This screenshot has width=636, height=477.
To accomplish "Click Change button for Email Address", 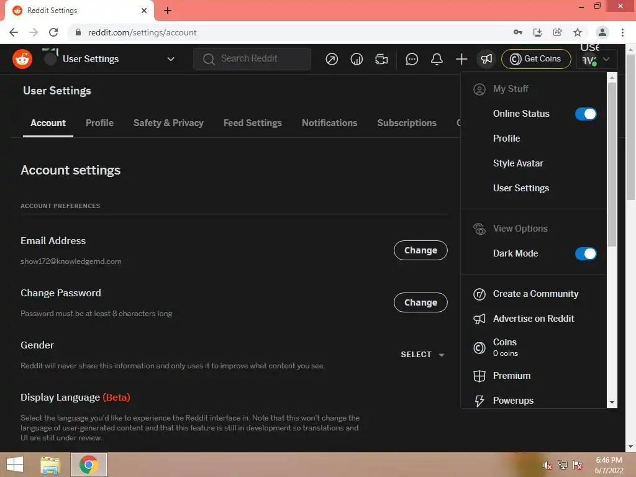I will pyautogui.click(x=420, y=251).
